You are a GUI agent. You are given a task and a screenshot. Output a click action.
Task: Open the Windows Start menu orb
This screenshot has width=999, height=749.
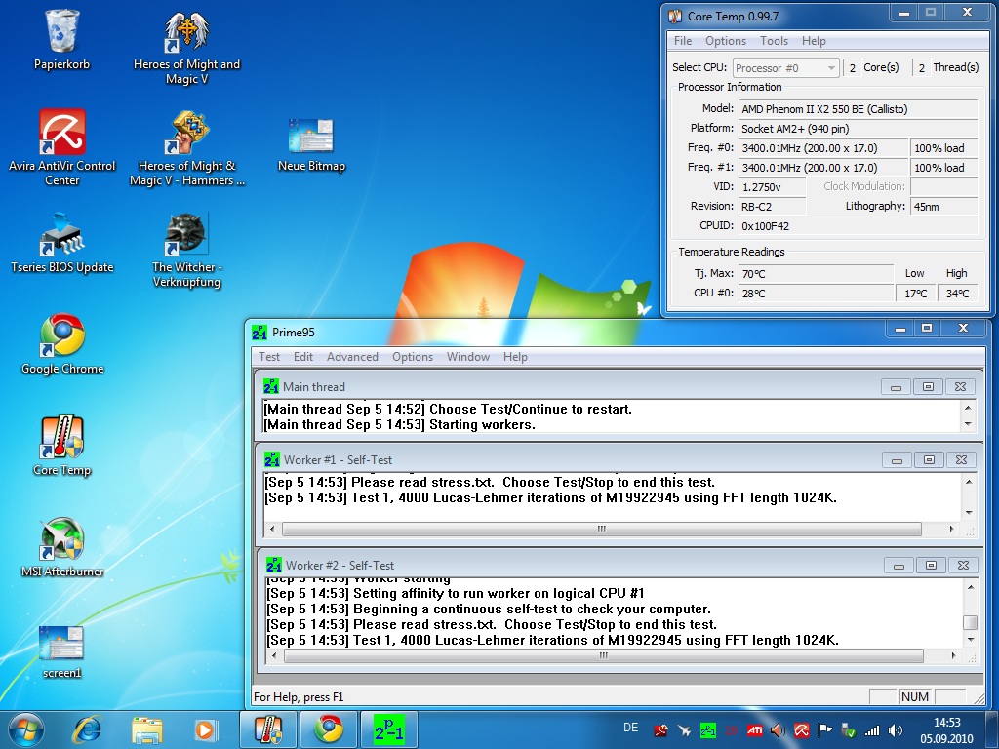(26, 729)
